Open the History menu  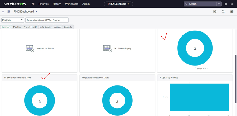(x=57, y=4)
